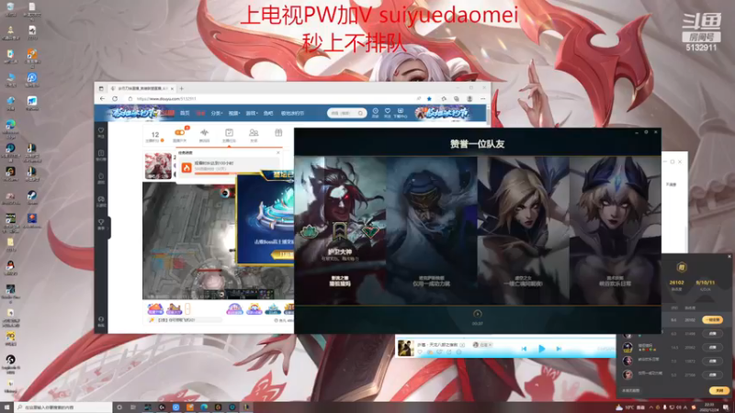
Task: Open the browser three-dot menu
Action: click(483, 99)
